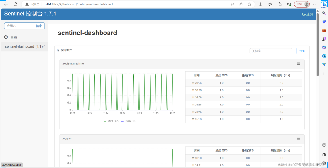Screen dimensions: 328x168
Task: Open the sidebar tools briefcase icon
Action: 324,30
